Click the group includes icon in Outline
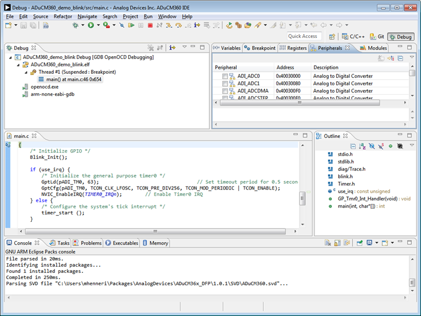Screen dimensions: 421x316 coord(400,146)
